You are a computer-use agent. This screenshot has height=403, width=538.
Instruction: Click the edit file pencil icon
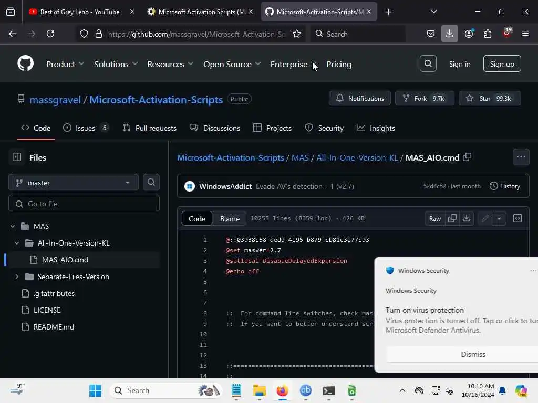click(x=485, y=218)
